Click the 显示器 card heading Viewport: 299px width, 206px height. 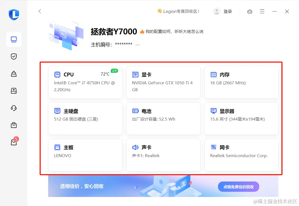coord(227,111)
